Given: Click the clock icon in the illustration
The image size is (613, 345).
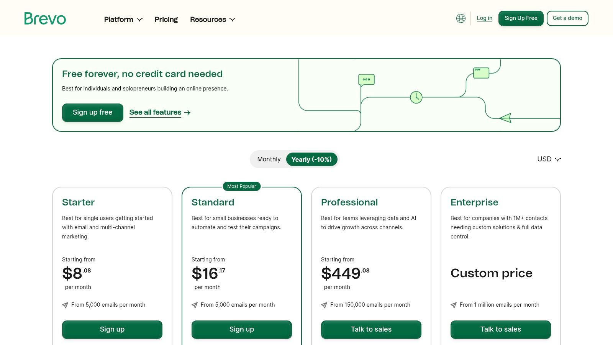Looking at the screenshot, I should [416, 97].
